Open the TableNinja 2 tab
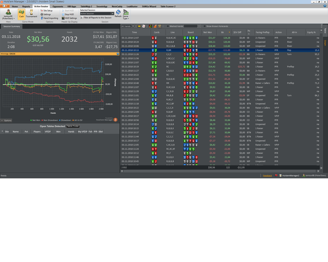Screen dimensions: 328x262 (x=86, y=7)
